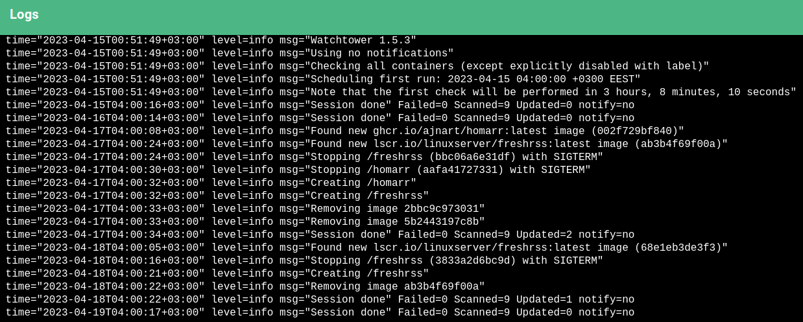Viewport: 803px width, 322px height.
Task: Select the "Note that the first check" line
Action: click(x=401, y=92)
